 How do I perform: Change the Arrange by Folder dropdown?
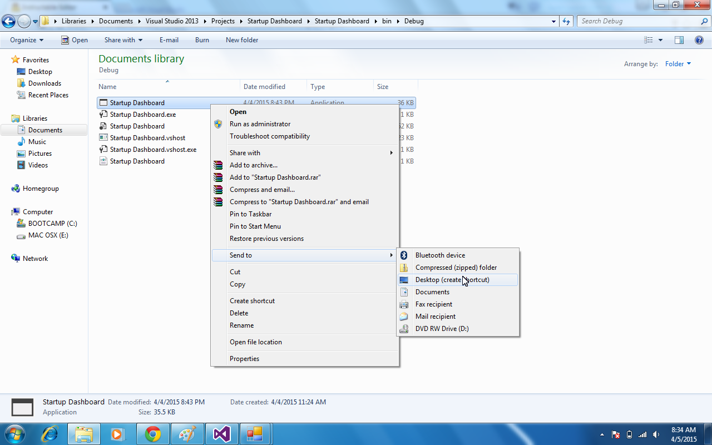pyautogui.click(x=678, y=64)
